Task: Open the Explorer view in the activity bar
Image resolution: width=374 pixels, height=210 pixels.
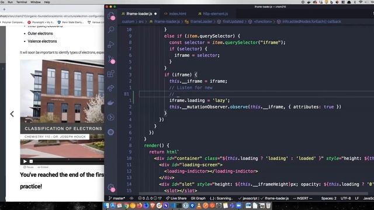Action: pyautogui.click(x=111, y=16)
